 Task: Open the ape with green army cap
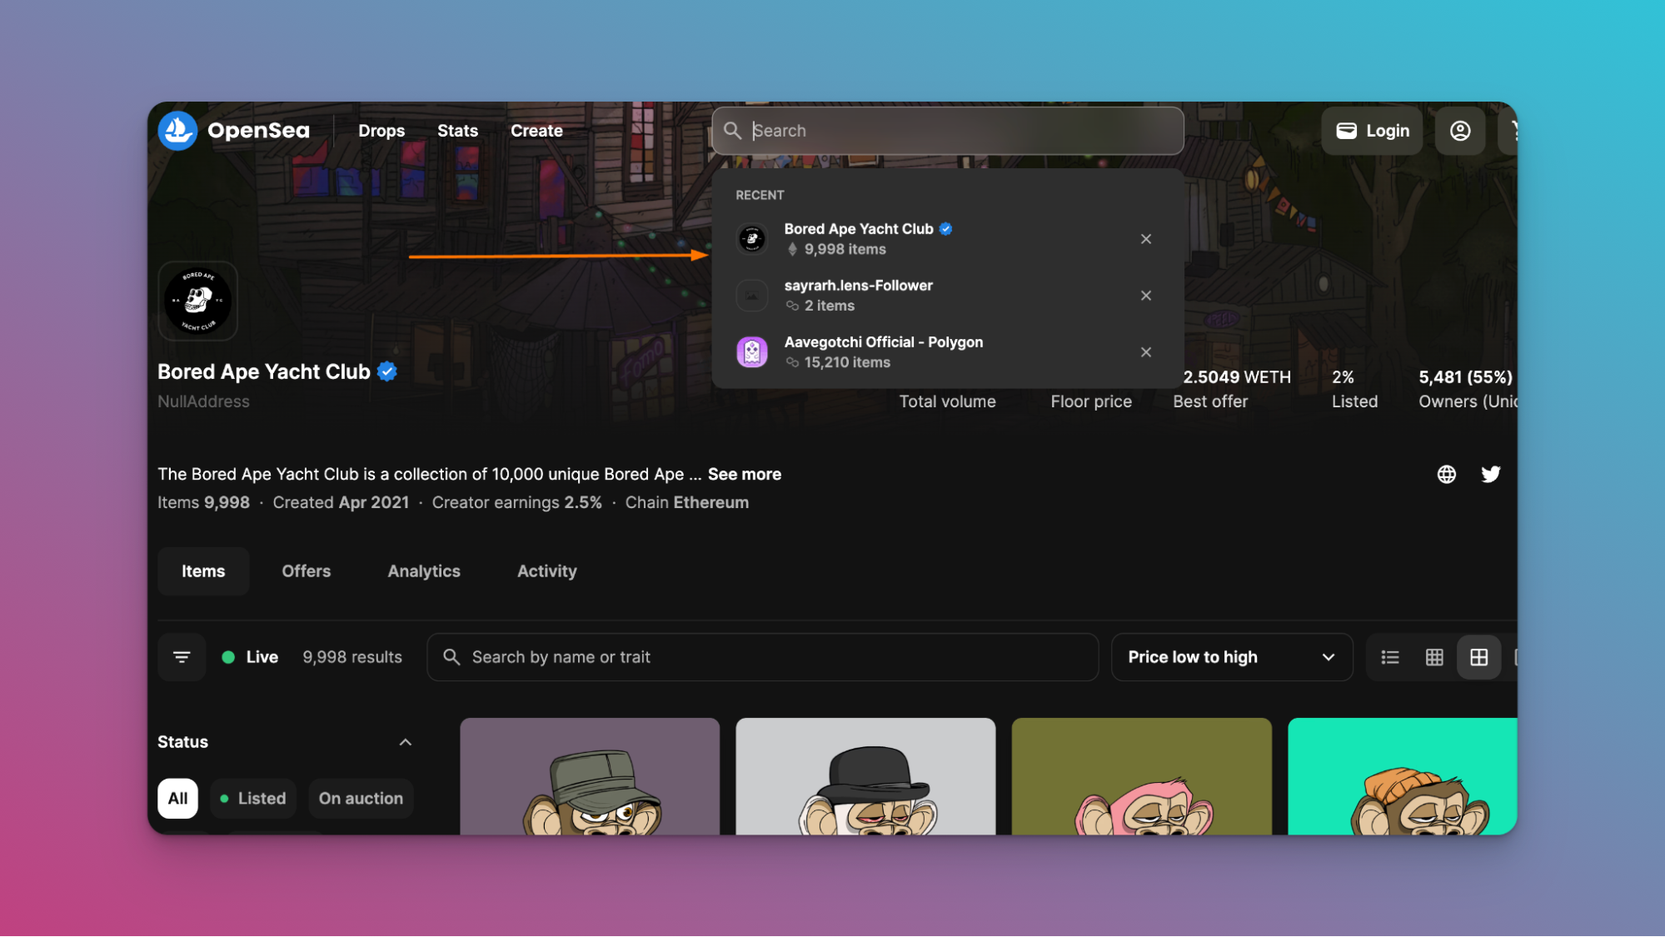tap(590, 776)
